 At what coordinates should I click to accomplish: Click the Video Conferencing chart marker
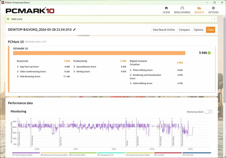(x=19, y=139)
